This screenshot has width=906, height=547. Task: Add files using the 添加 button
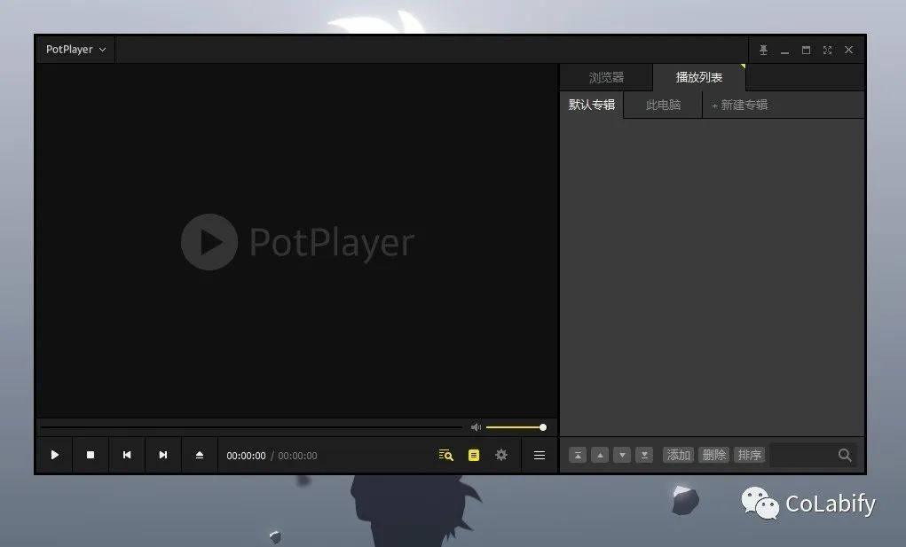click(678, 454)
